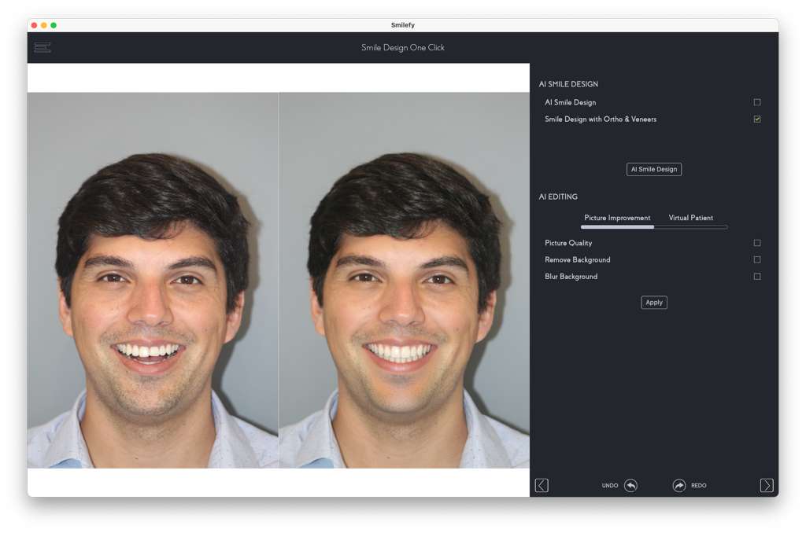The height and width of the screenshot is (533, 806).
Task: Switch to the Picture Improvement tab
Action: [617, 218]
